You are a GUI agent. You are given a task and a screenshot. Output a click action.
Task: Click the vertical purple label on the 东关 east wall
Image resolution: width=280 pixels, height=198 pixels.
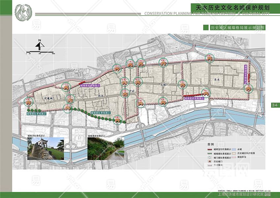[x=245, y=74]
